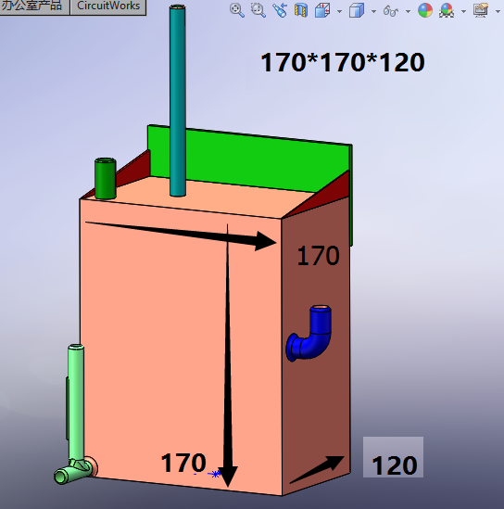Select the light green vertical pipe
504x509 pixels.
coord(76,402)
